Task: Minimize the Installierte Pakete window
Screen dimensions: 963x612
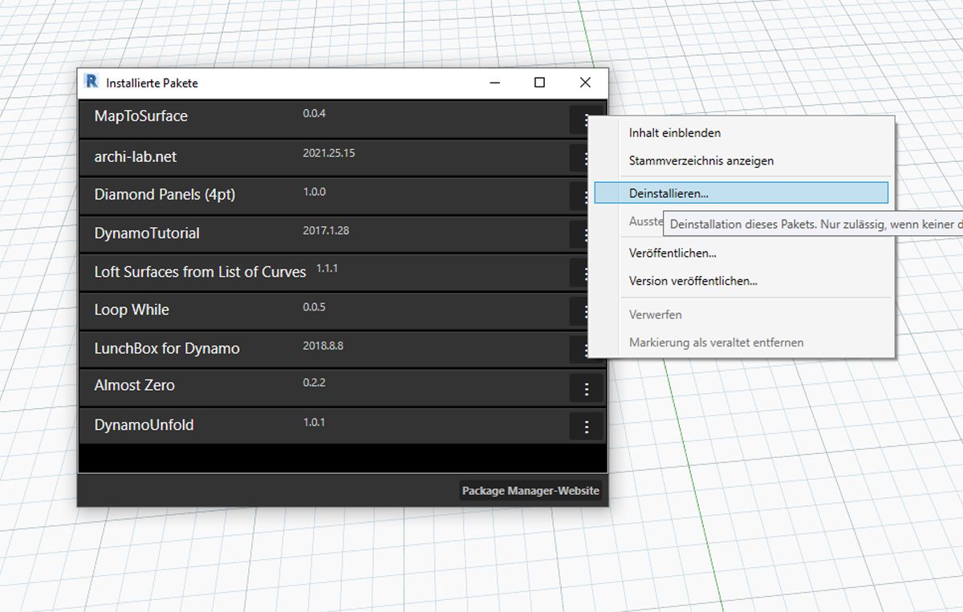Action: 495,83
